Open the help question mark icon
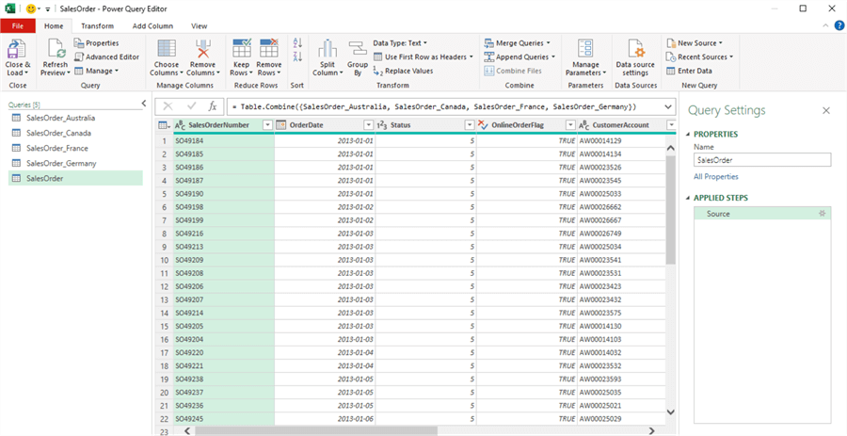847x436 pixels. 839,25
